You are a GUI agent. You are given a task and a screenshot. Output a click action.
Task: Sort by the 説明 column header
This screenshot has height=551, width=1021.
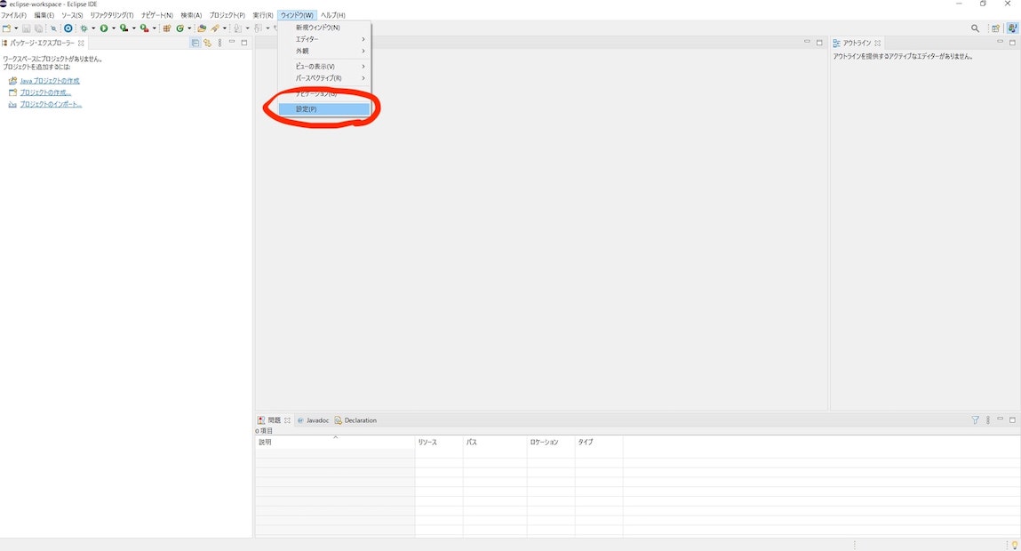pos(335,442)
